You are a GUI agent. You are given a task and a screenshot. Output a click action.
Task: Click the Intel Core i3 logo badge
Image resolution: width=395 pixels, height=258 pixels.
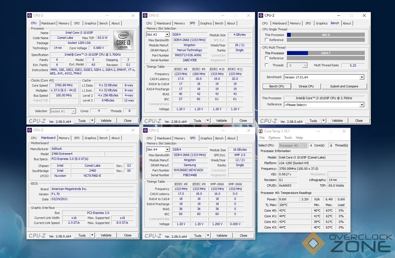(x=123, y=40)
